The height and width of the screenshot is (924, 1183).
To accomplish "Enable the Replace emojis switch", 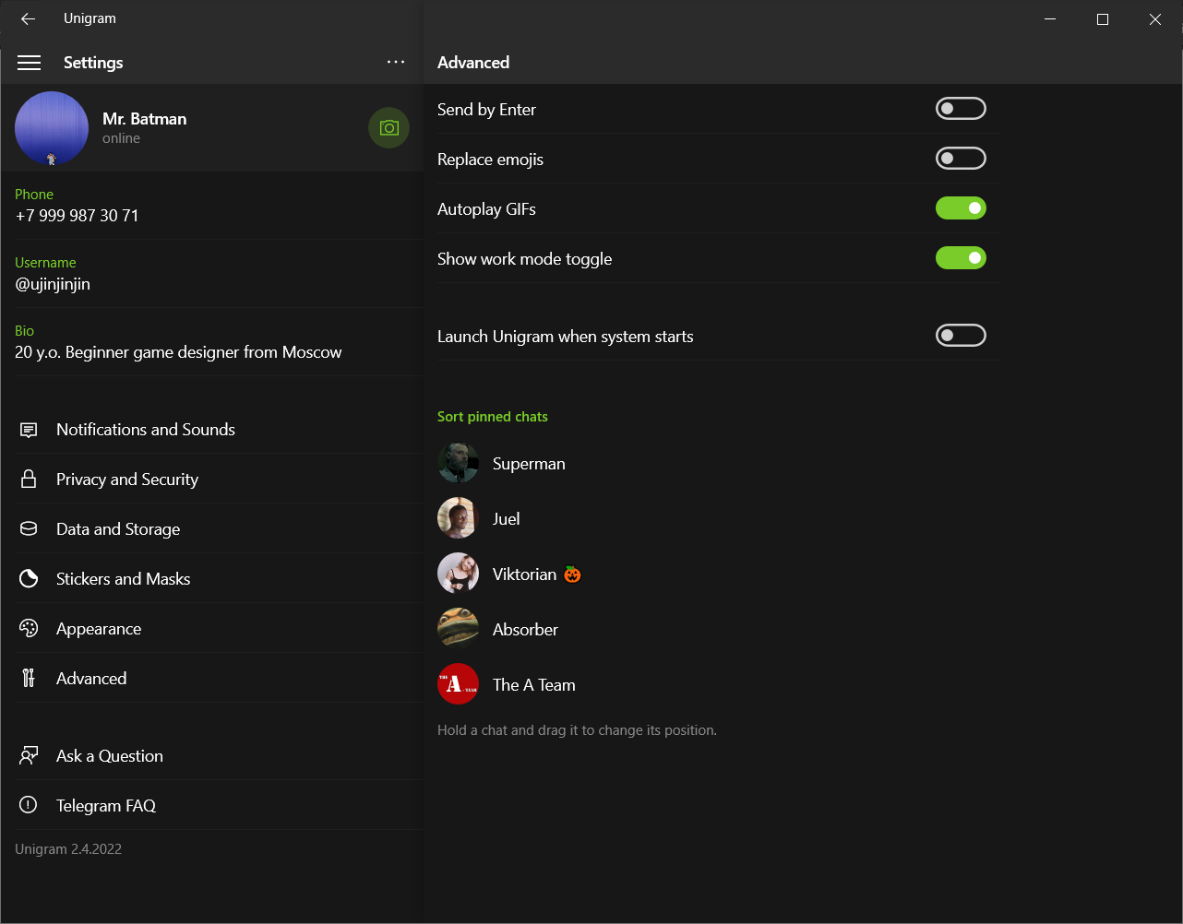I will tap(961, 159).
